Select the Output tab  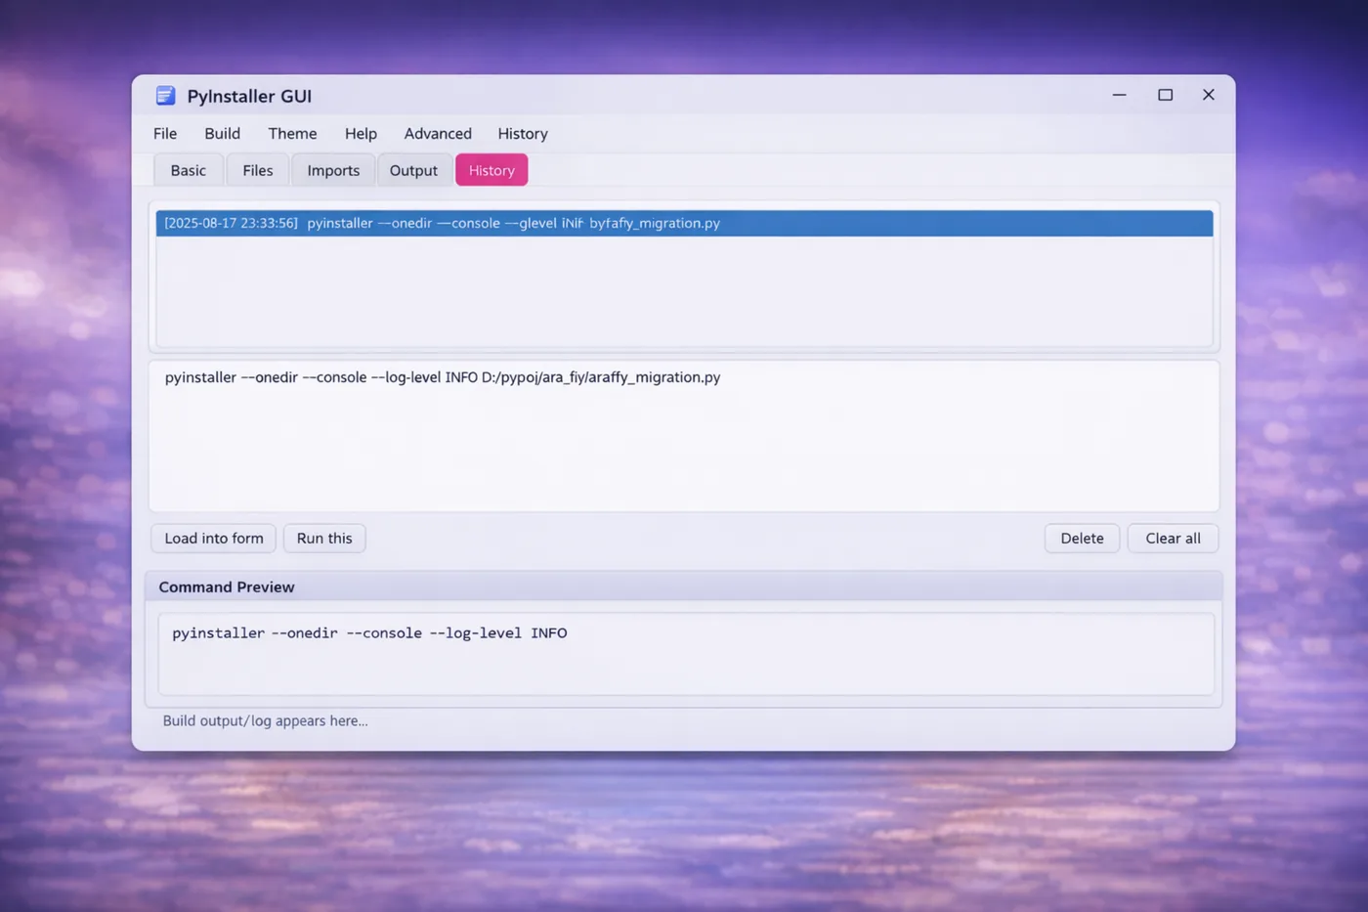pos(413,170)
